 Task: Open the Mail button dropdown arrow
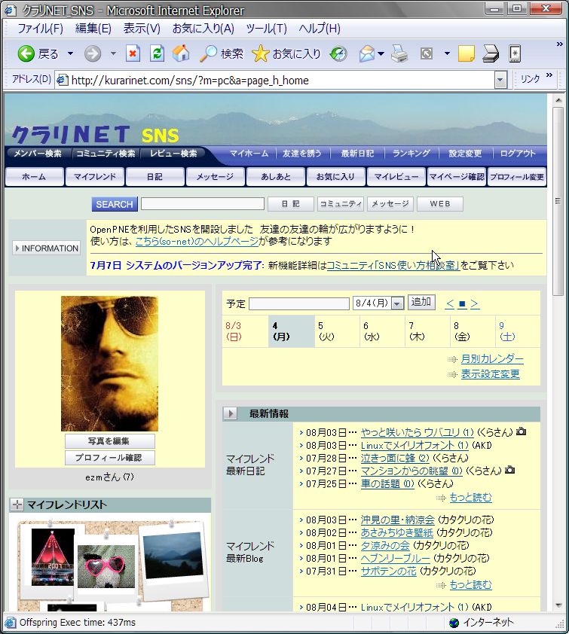381,53
